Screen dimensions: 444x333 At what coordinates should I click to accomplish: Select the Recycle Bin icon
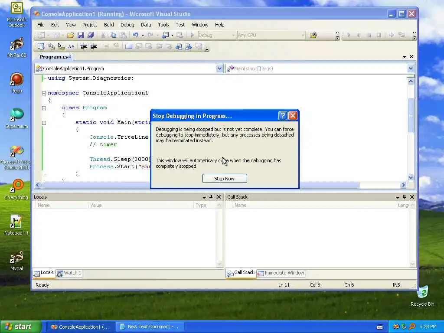(422, 296)
